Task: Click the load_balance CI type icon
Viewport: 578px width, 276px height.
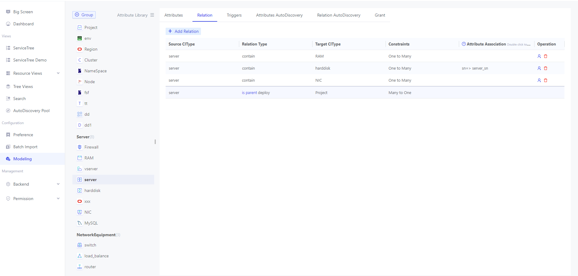Action: pos(80,256)
